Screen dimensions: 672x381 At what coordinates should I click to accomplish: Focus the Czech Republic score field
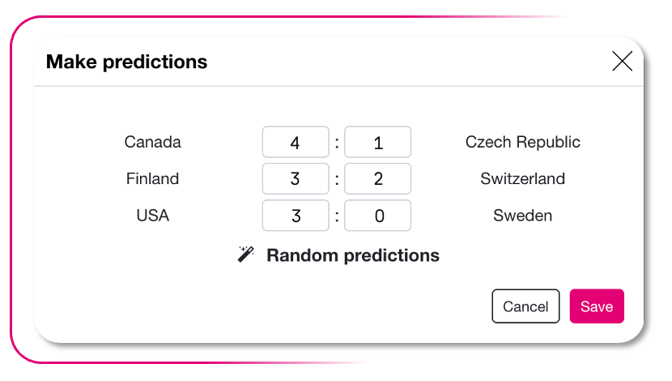coord(378,143)
